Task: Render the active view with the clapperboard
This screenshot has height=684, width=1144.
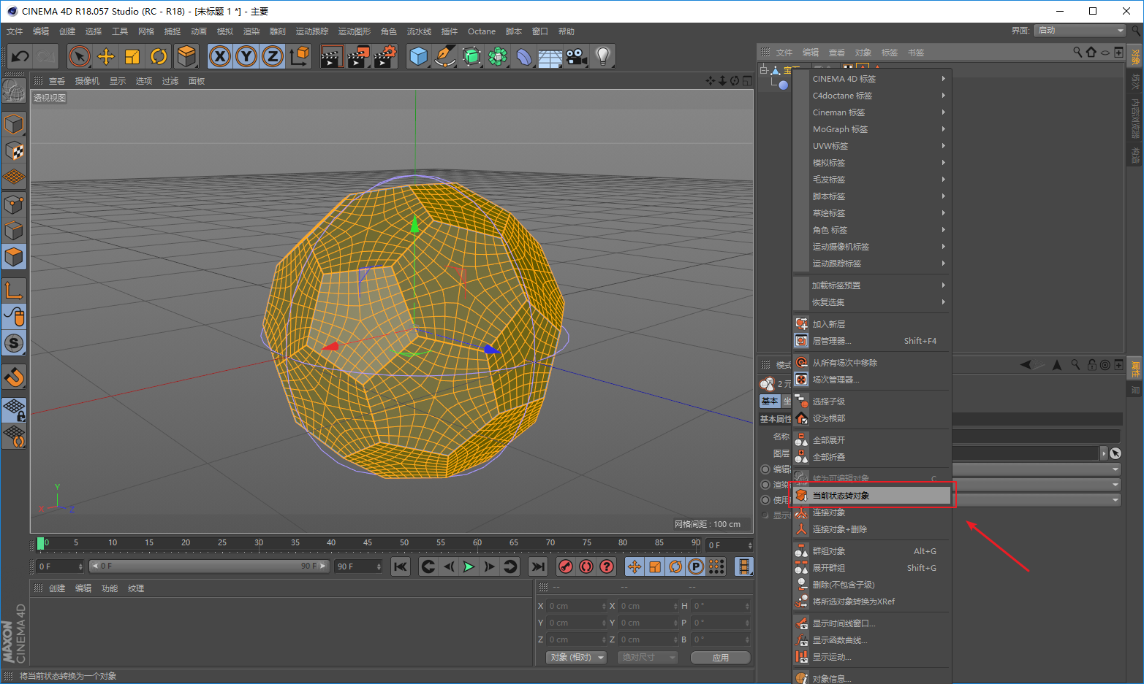Action: 332,56
